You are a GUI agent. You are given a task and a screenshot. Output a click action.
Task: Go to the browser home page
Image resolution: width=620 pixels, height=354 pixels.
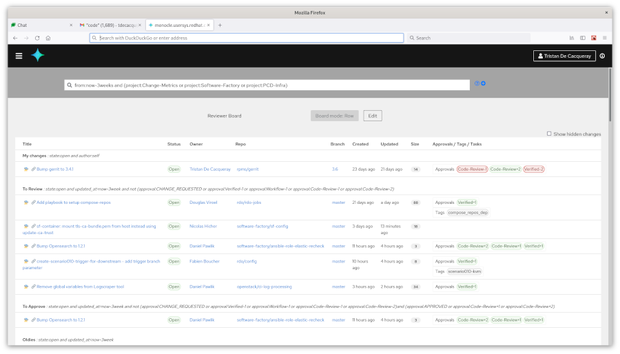(48, 38)
